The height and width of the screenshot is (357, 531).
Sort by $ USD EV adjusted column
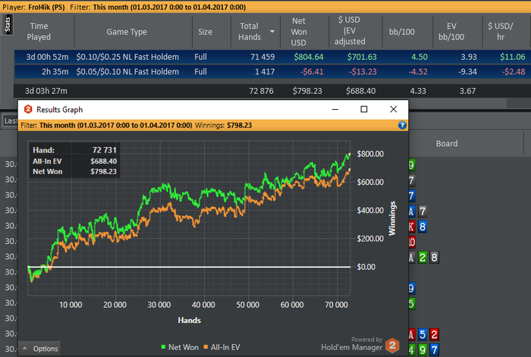[x=350, y=31]
